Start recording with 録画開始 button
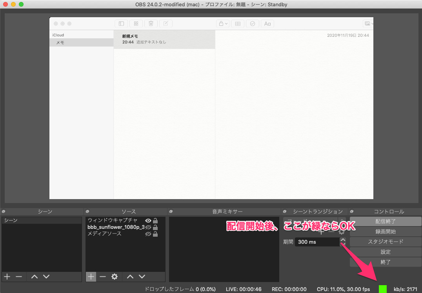Viewport: 422px width, 293px height. 386,232
